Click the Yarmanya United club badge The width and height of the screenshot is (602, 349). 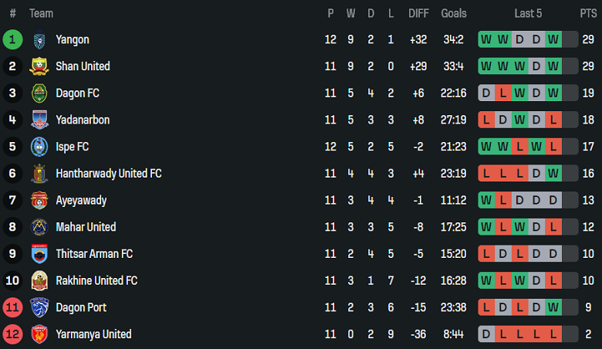point(39,334)
